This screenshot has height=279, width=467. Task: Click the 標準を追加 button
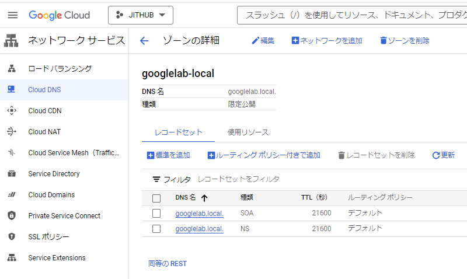pyautogui.click(x=168, y=155)
